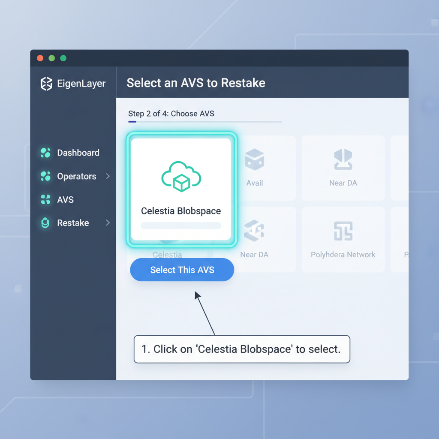
Task: Click the Select an AVS to Restake heading
Action: 196,83
